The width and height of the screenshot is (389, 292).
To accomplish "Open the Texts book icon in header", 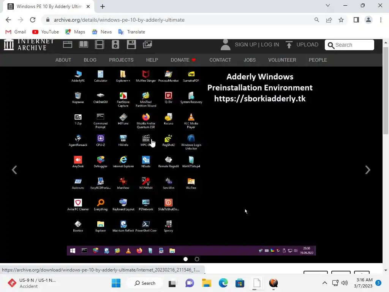I will click(x=83, y=45).
